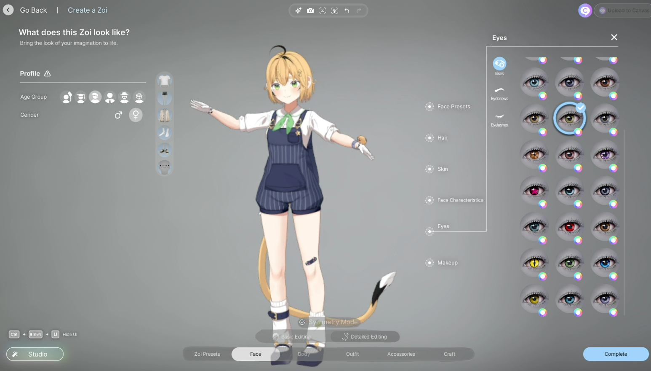
Task: Select the yellow slit-pupil cat iris preset
Action: click(534, 263)
